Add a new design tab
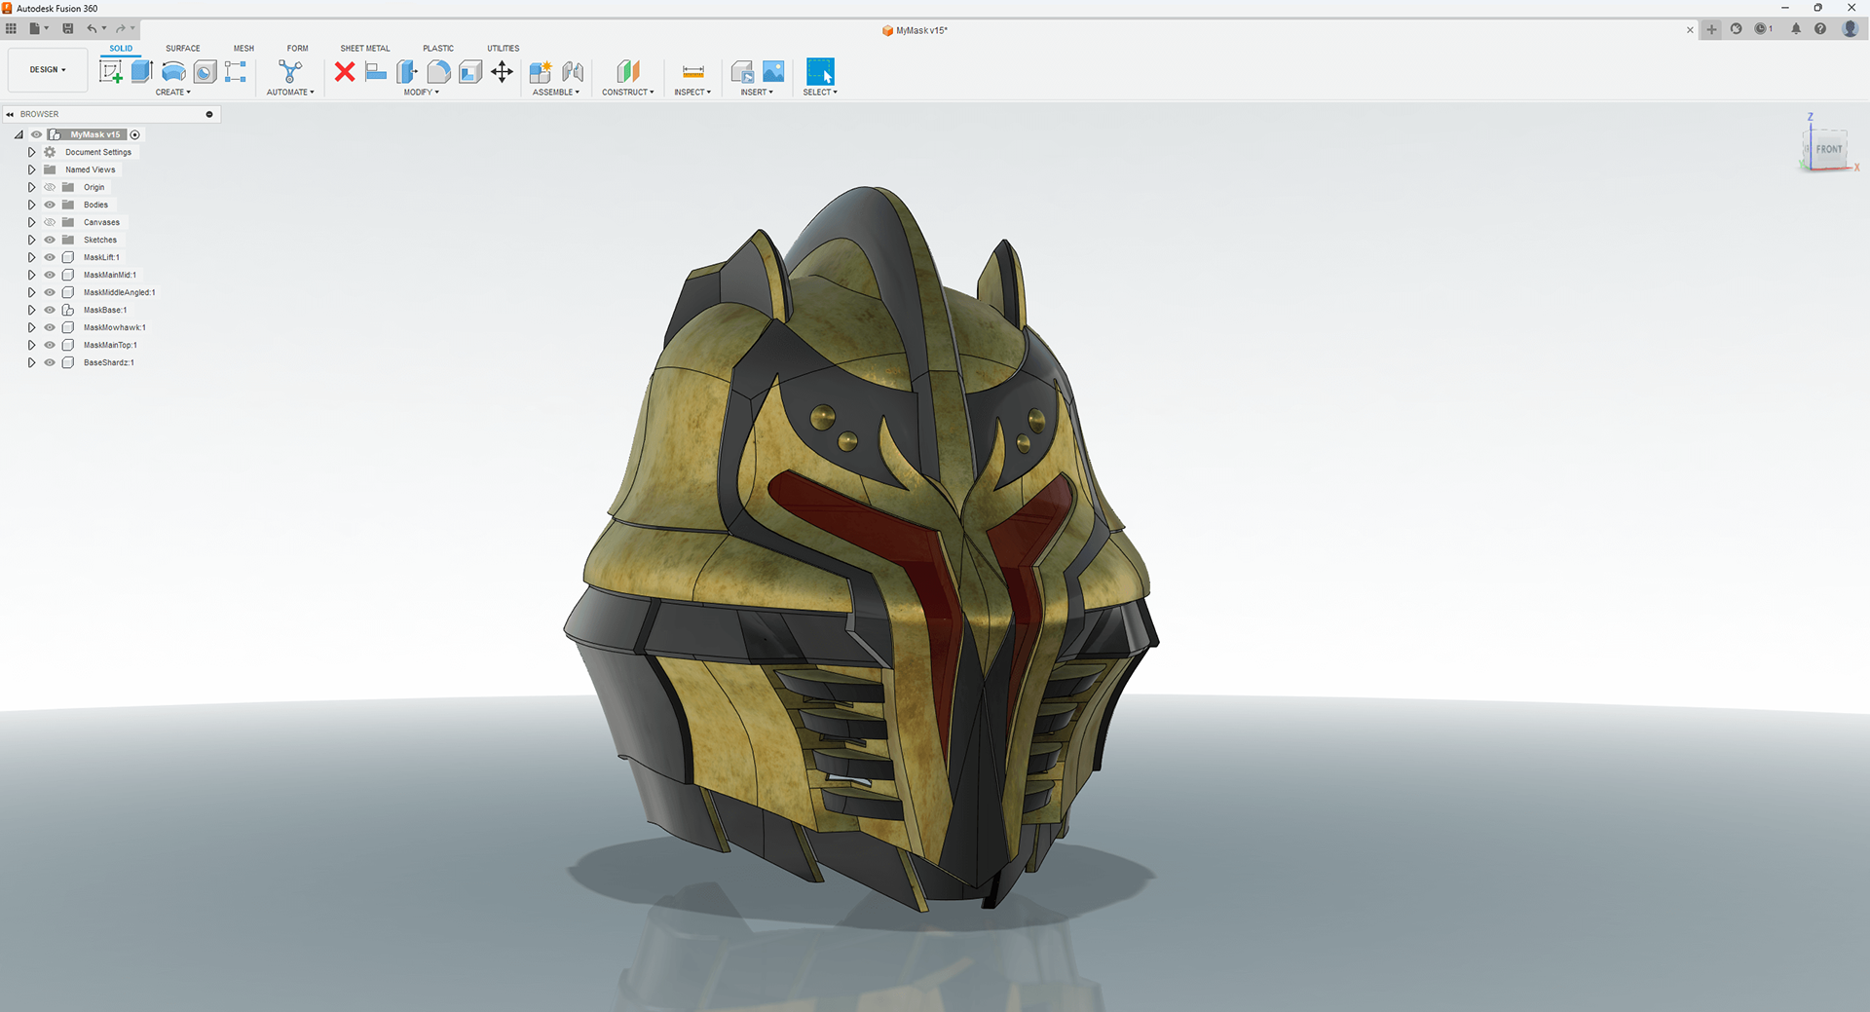 coord(1711,29)
